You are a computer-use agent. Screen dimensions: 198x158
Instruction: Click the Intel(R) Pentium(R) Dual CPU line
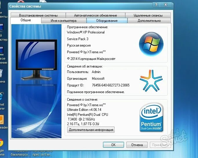click(88, 115)
